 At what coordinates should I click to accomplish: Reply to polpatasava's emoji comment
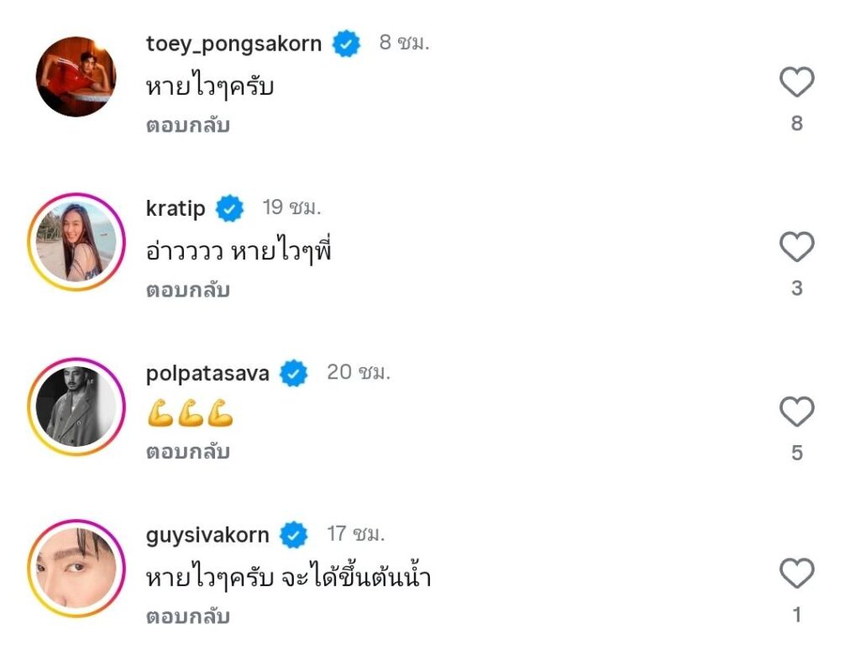click(188, 452)
